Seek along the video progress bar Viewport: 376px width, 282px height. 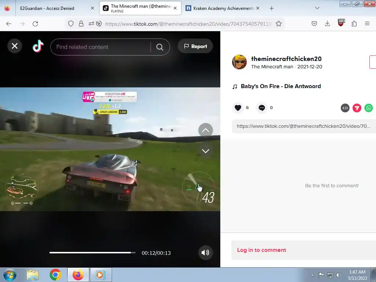(x=93, y=253)
